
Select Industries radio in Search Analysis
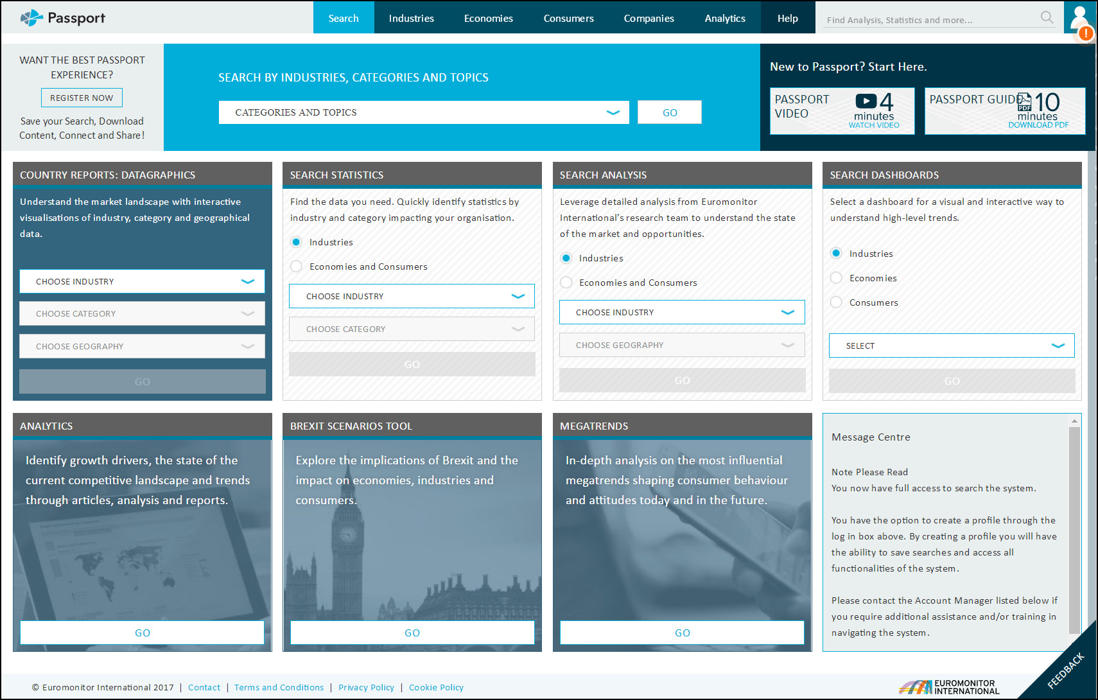click(566, 258)
